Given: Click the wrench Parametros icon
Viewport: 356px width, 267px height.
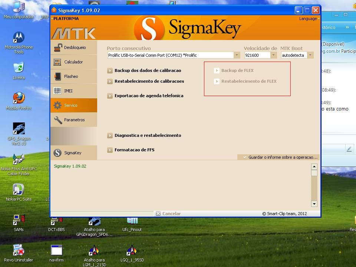Looking at the screenshot, I should (58, 120).
